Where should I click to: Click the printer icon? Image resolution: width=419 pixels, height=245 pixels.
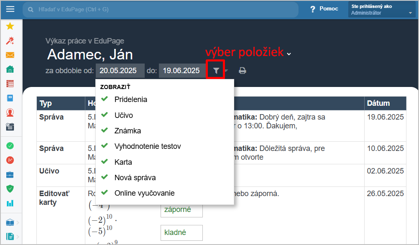tap(243, 71)
